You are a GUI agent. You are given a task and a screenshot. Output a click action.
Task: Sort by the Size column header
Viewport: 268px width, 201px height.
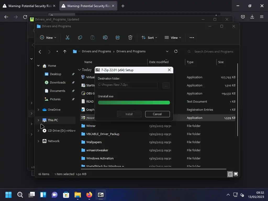point(221,62)
